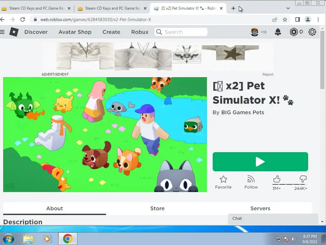The width and height of the screenshot is (326, 245).
Task: Reload the current page
Action: click(x=23, y=19)
